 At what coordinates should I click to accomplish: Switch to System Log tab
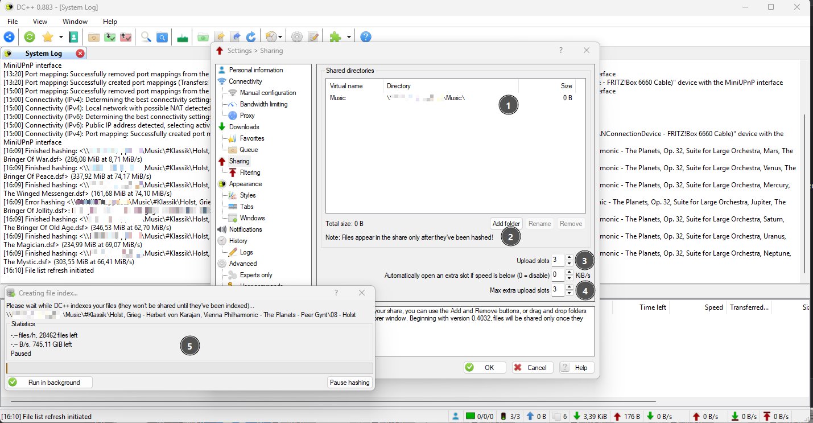(x=44, y=54)
